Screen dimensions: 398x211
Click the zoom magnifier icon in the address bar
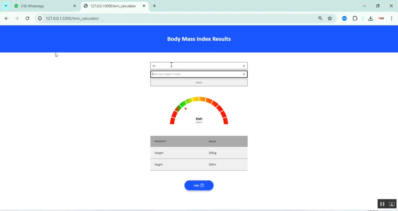click(x=320, y=18)
